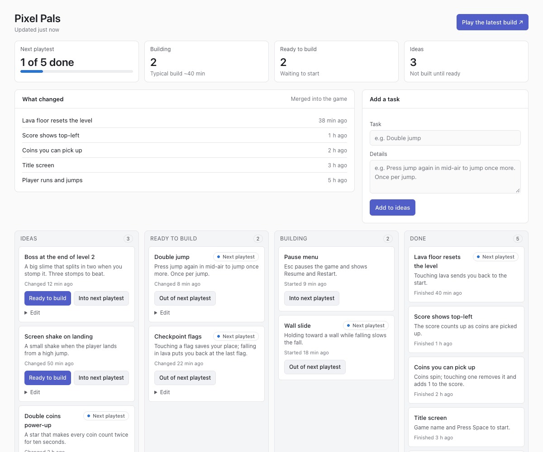Click Wall slide card title
This screenshot has height=452, width=543.
[x=297, y=325]
